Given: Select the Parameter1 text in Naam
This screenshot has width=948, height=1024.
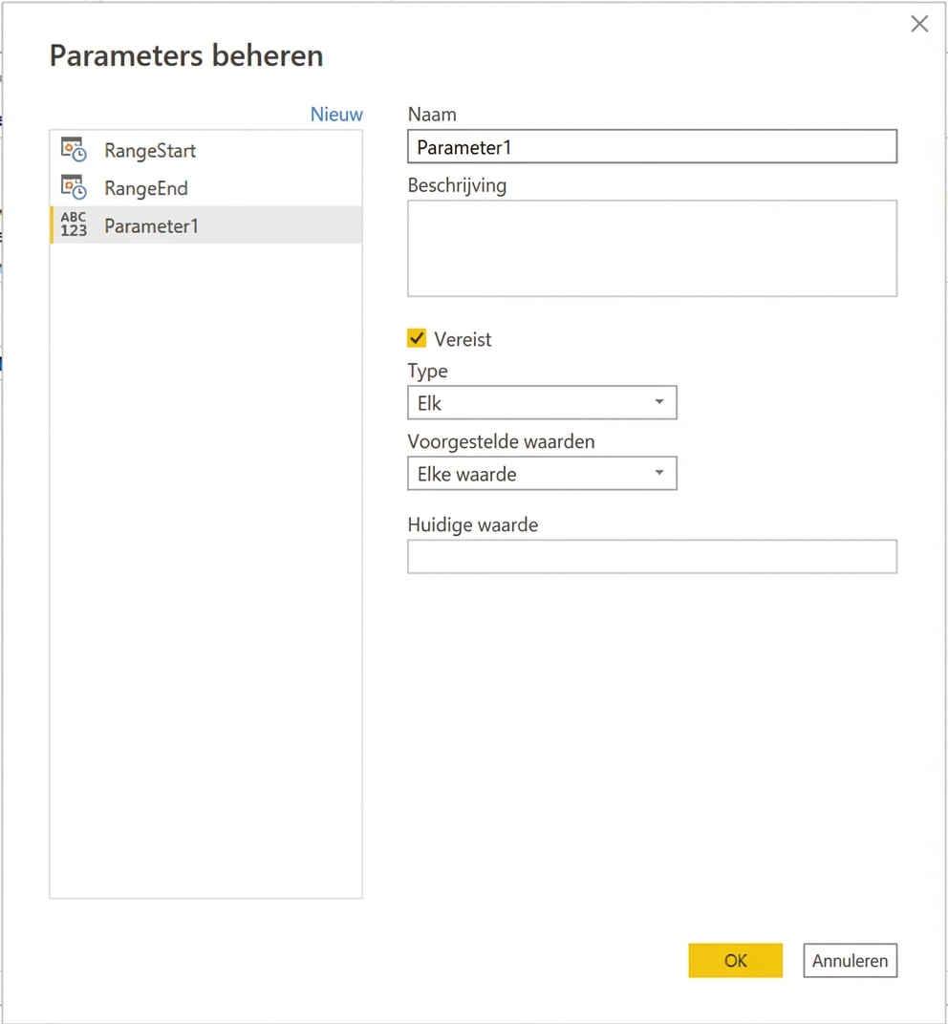Looking at the screenshot, I should click(465, 146).
